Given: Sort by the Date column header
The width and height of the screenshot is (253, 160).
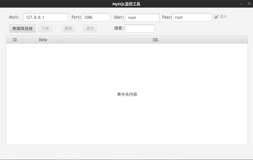Looking at the screenshot, I should pos(43,40).
